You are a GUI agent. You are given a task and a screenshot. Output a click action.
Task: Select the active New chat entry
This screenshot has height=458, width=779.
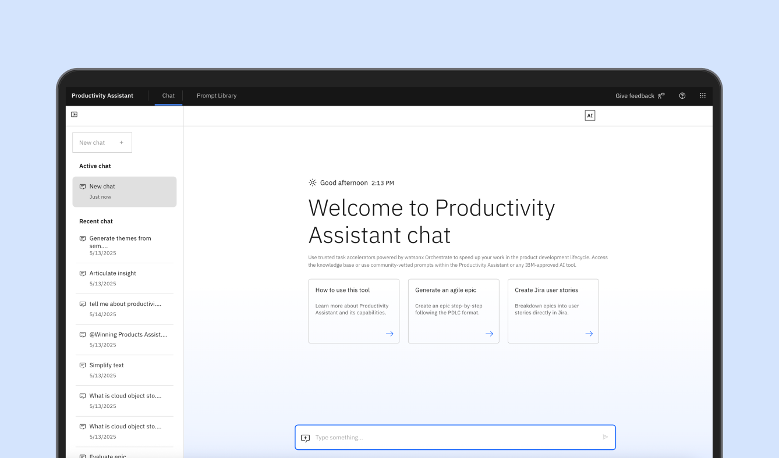click(125, 192)
